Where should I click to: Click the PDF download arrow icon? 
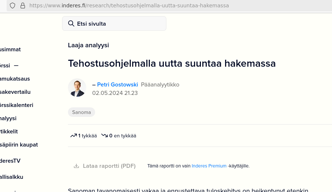[76, 166]
